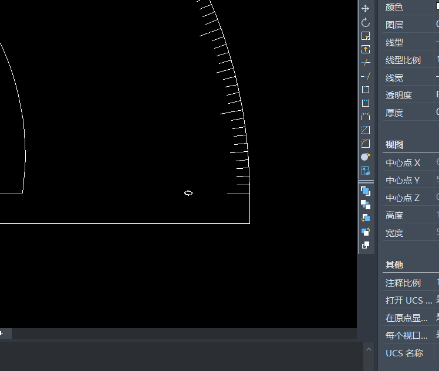
Task: Select the 透明度 property row
Action: 411,95
